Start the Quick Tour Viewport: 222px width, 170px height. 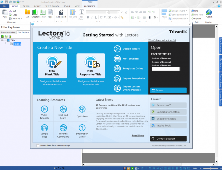pos(82,112)
